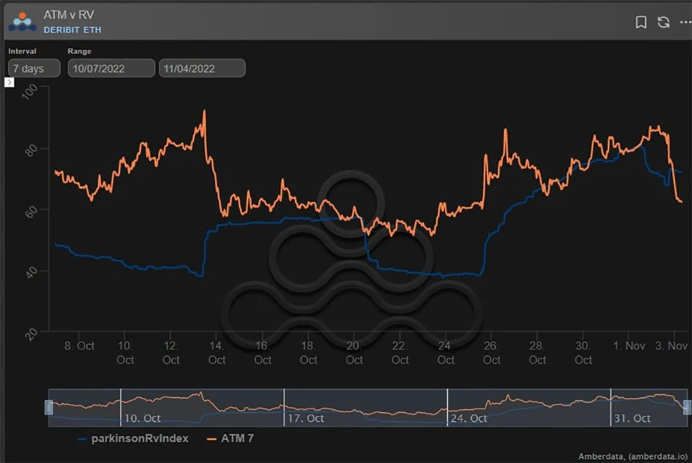692x463 pixels.
Task: Click the 20. Oct x-axis label
Action: click(x=355, y=353)
